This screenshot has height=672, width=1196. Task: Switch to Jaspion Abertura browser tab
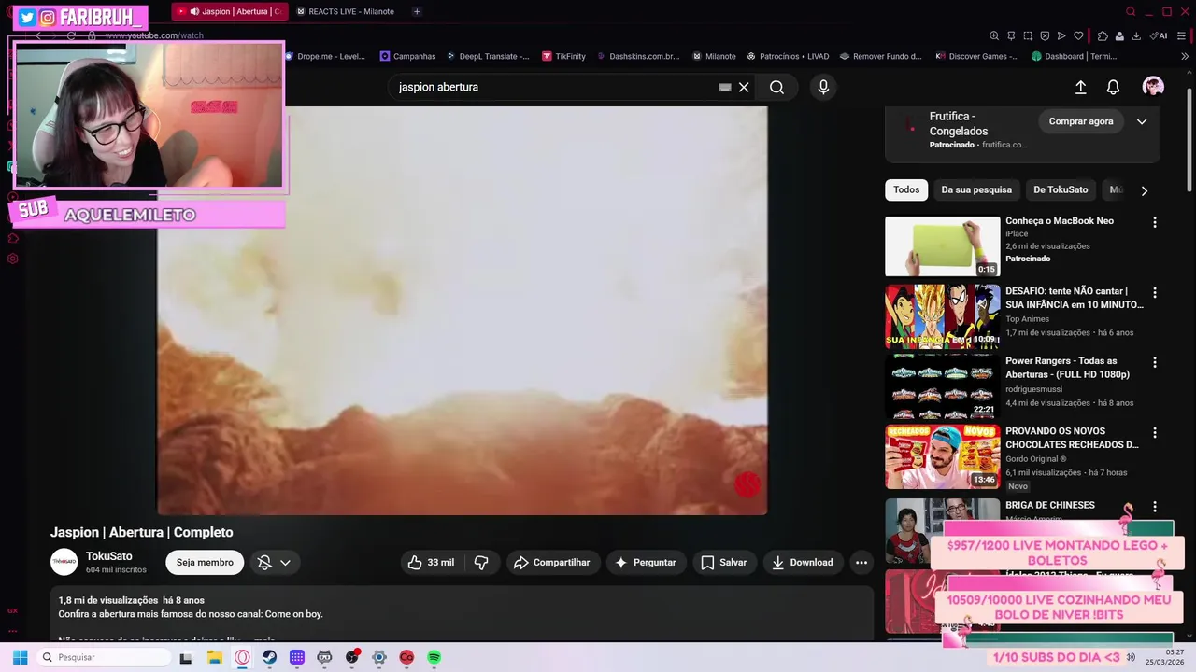point(230,11)
